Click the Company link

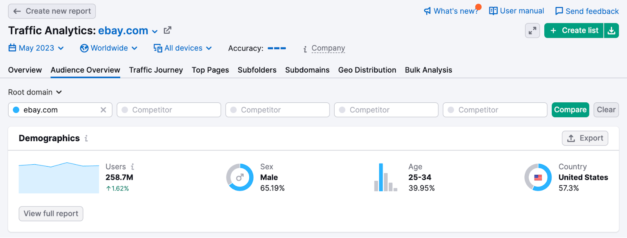pos(328,48)
